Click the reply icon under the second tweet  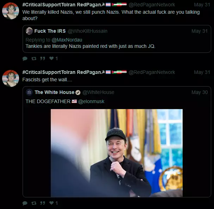[25, 203]
